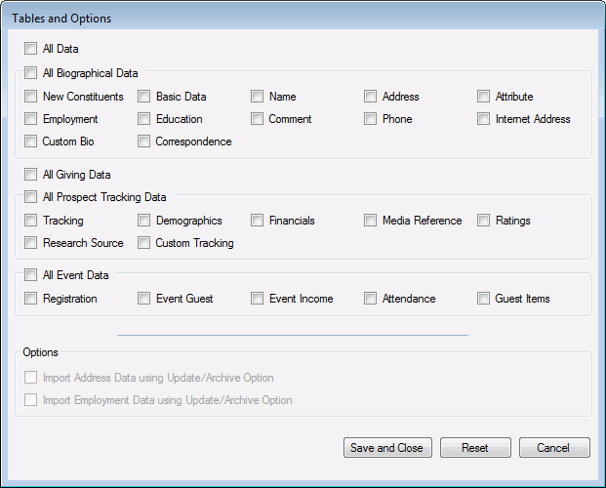The width and height of the screenshot is (606, 488).
Task: Click the Reset button
Action: point(476,448)
